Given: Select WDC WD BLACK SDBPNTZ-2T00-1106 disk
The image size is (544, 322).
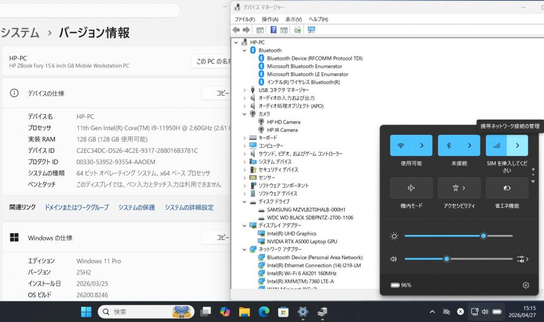Looking at the screenshot, I should tap(310, 218).
